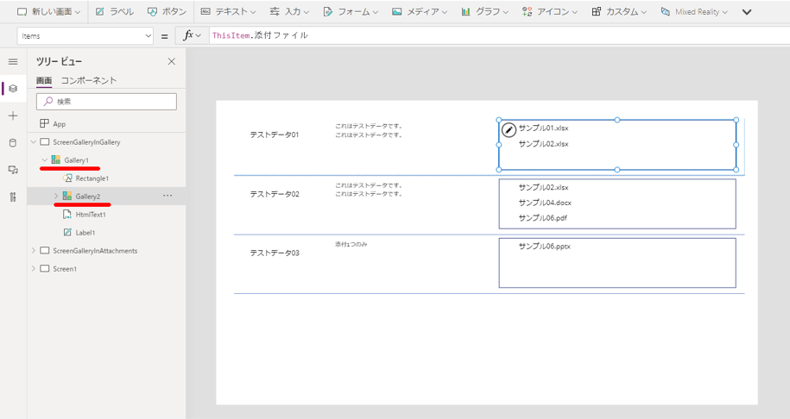
Task: Click サンプル04.docx attachment
Action: click(545, 203)
